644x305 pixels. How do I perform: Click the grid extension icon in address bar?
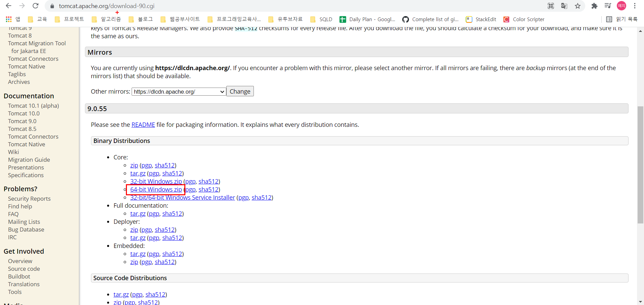pyautogui.click(x=551, y=6)
